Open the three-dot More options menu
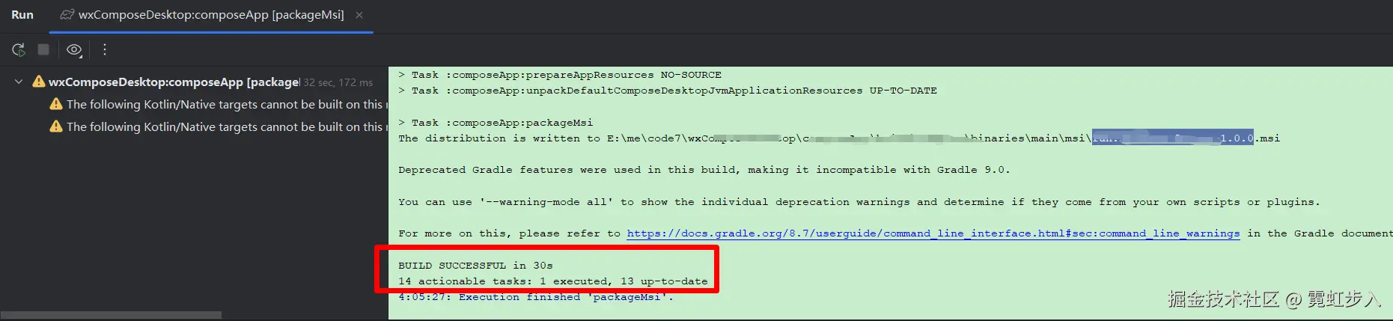 coord(105,49)
